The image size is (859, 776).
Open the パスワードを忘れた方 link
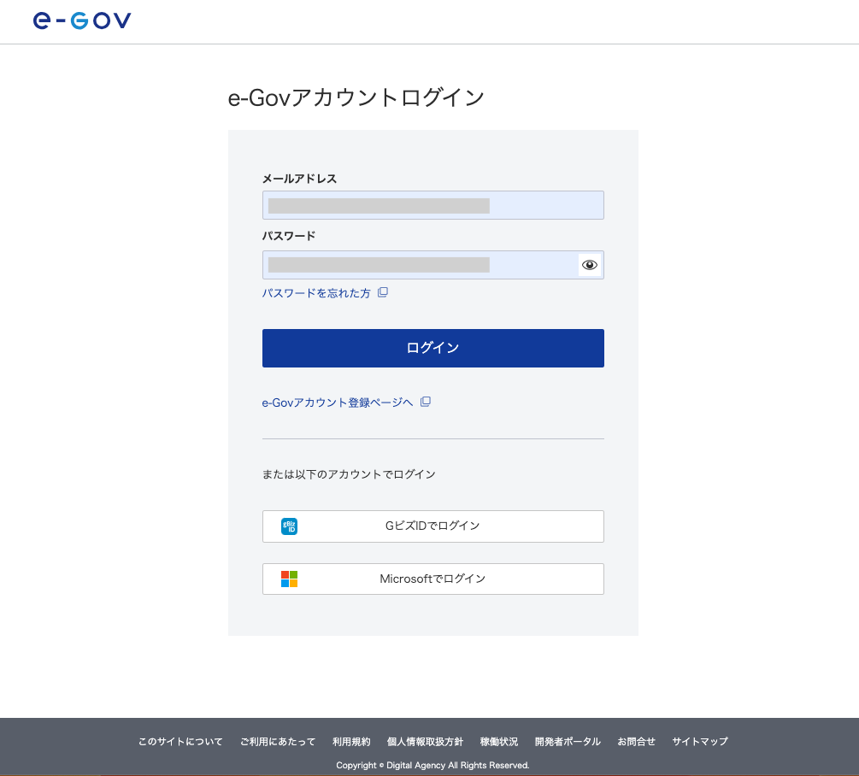pos(316,293)
